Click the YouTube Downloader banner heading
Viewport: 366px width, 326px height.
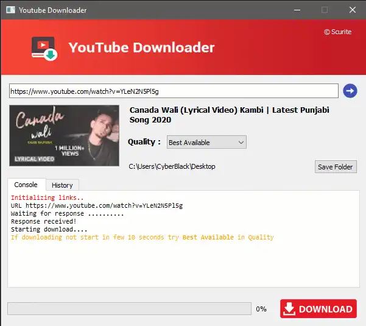(x=141, y=48)
